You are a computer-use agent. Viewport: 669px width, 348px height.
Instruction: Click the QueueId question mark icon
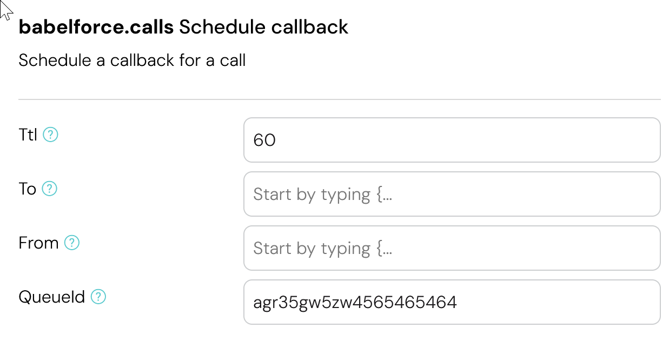(98, 297)
